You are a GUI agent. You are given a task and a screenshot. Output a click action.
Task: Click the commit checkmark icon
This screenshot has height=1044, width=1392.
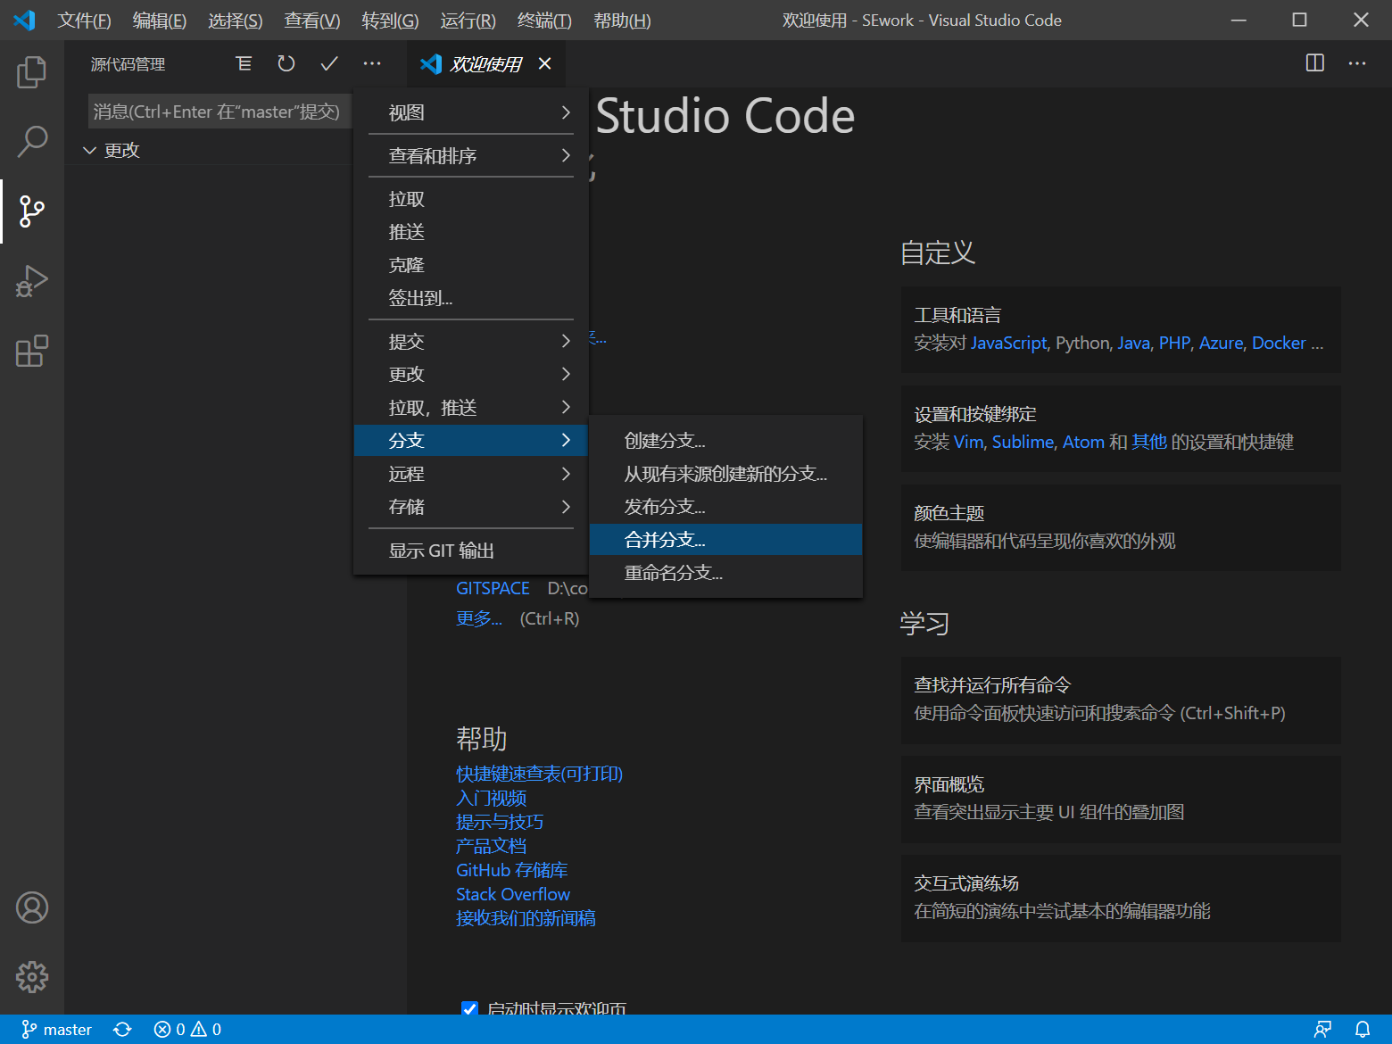coord(329,63)
